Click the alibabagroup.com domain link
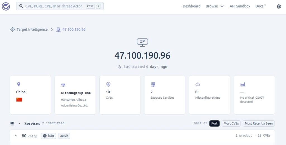 (x=76, y=93)
